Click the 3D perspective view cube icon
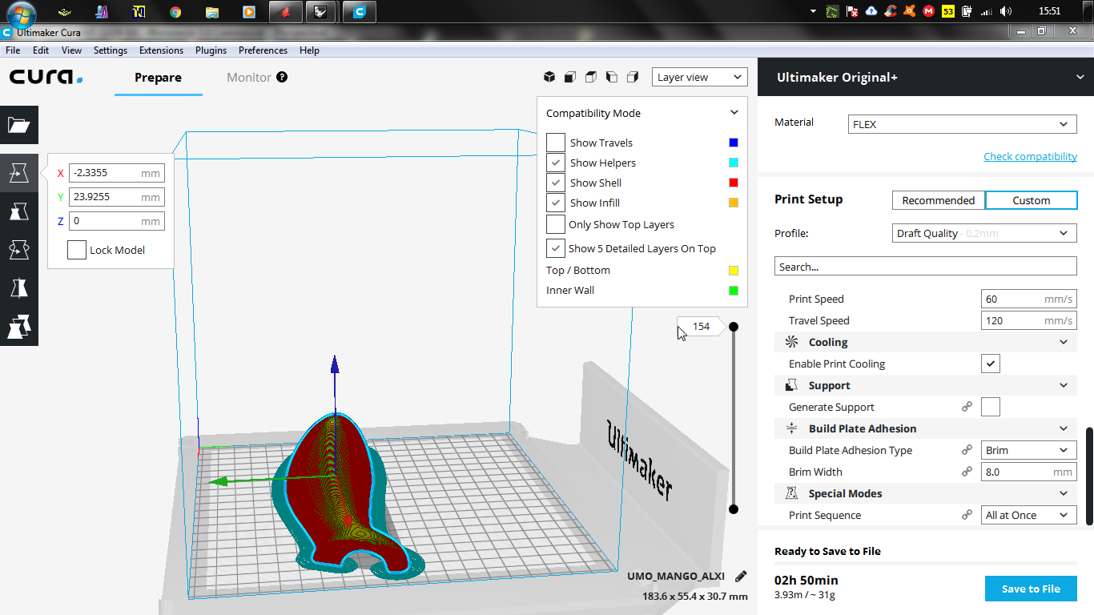The image size is (1094, 615). (549, 77)
